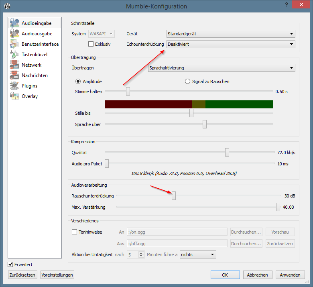This screenshot has height=287, width=313.
Task: Click the Abbrechen button
Action: [258, 275]
